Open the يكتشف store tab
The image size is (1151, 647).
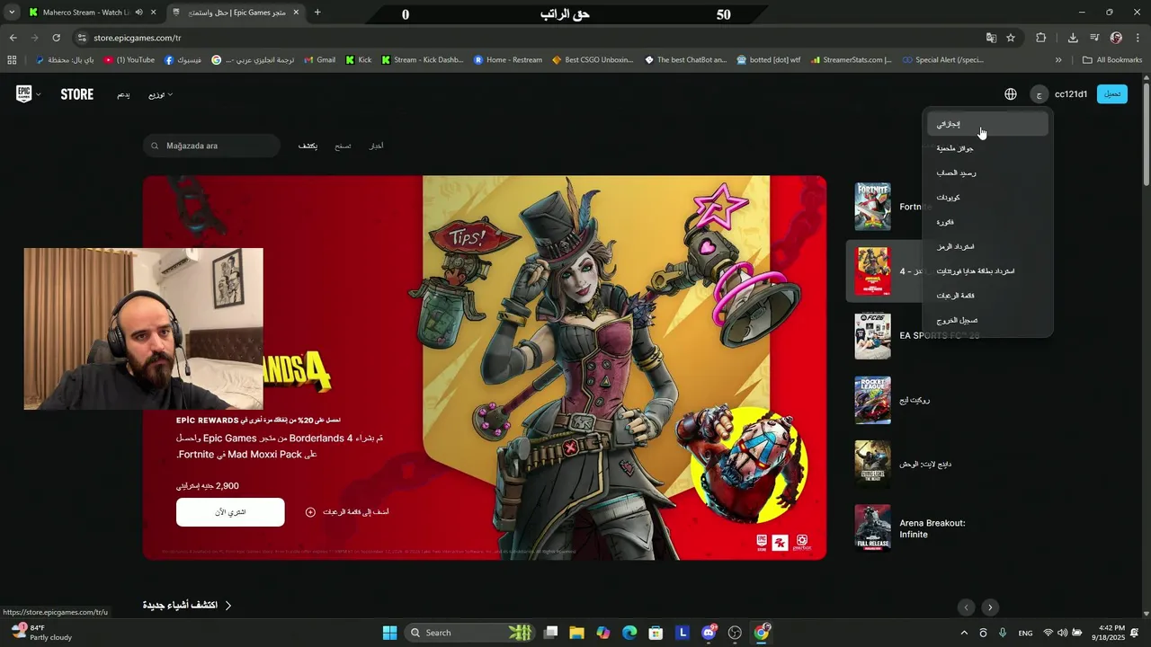pyautogui.click(x=308, y=146)
